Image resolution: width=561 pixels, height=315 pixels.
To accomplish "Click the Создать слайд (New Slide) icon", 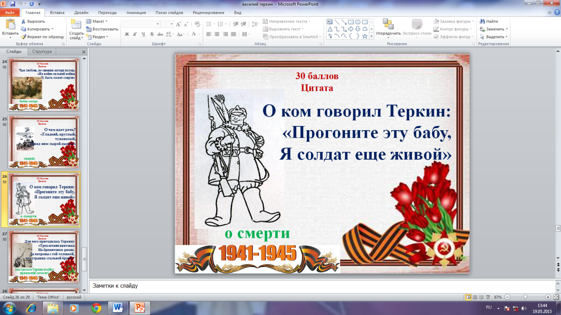I will pyautogui.click(x=76, y=24).
